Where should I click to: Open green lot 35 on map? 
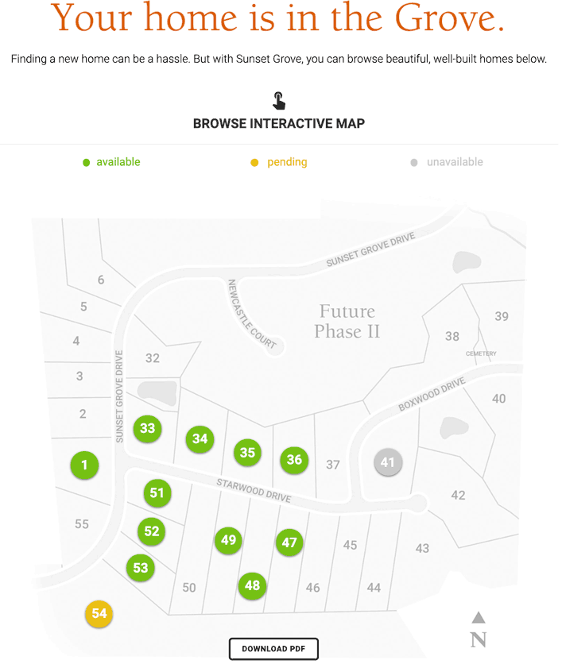[247, 452]
